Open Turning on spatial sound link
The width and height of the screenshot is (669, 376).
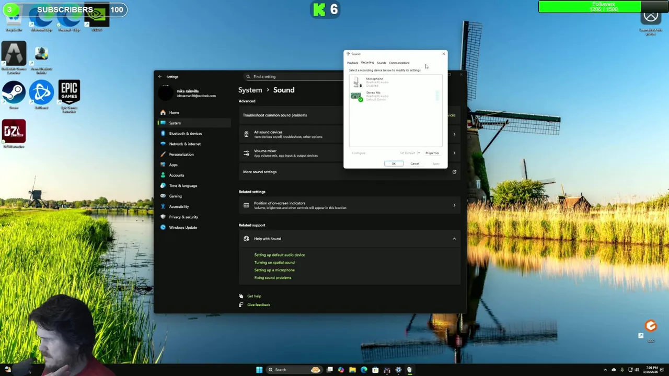coord(274,262)
